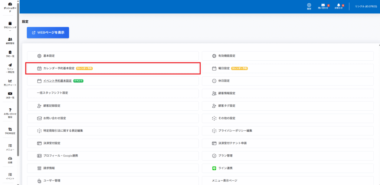The height and width of the screenshot is (185, 380).
Task: Click the ライン一斉配信 paper plane icon
Action: (10, 65)
